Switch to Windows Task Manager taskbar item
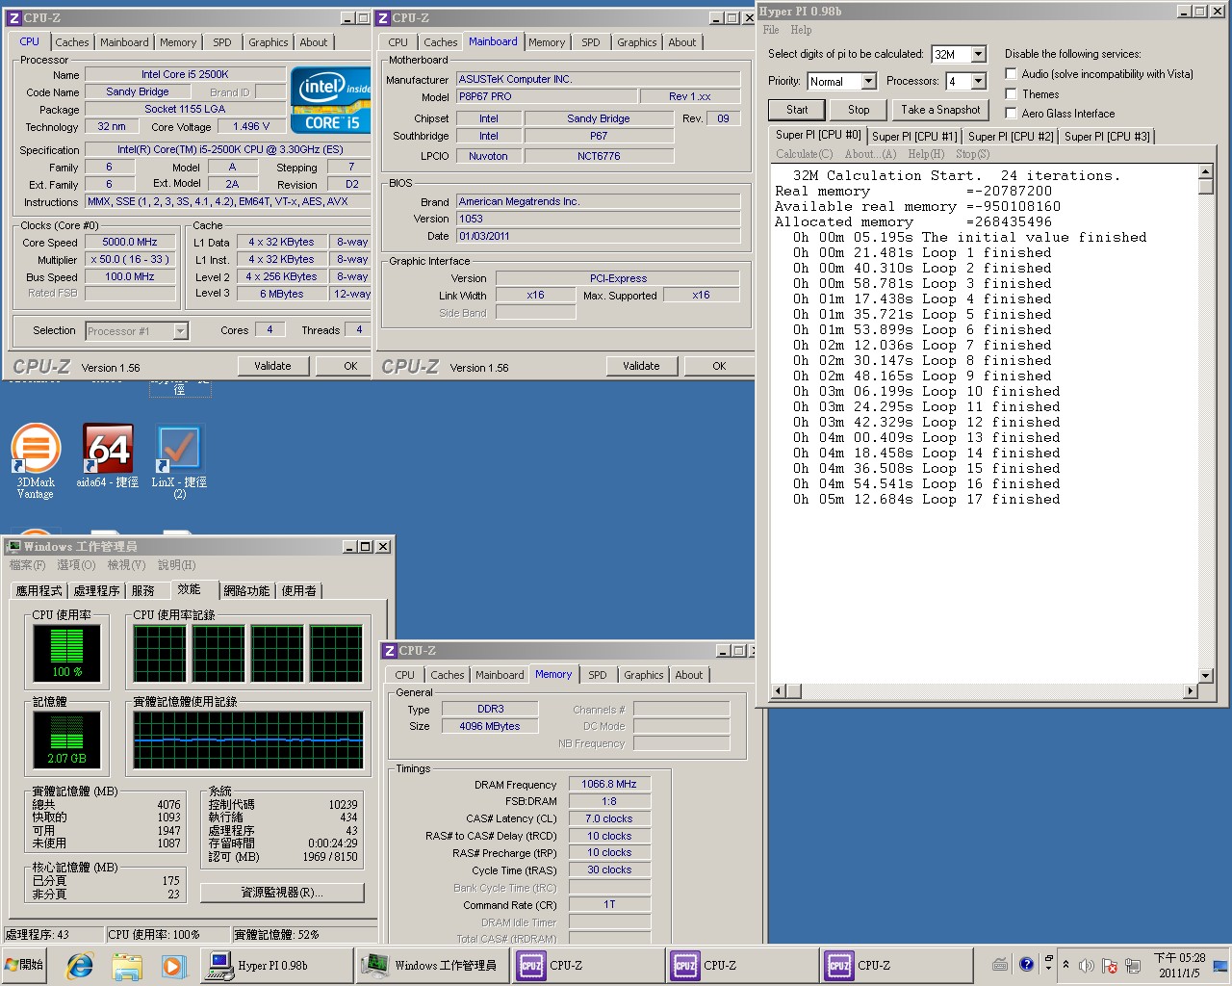The width and height of the screenshot is (1232, 986). click(430, 965)
